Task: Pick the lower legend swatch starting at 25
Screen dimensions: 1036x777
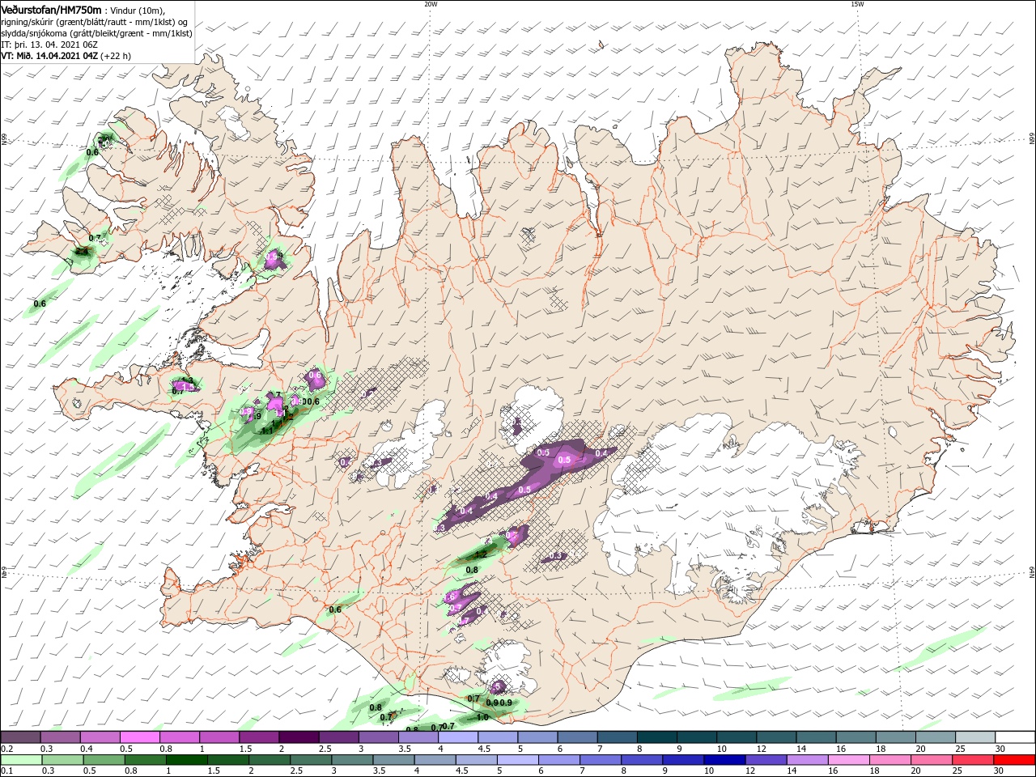Action: (972, 760)
